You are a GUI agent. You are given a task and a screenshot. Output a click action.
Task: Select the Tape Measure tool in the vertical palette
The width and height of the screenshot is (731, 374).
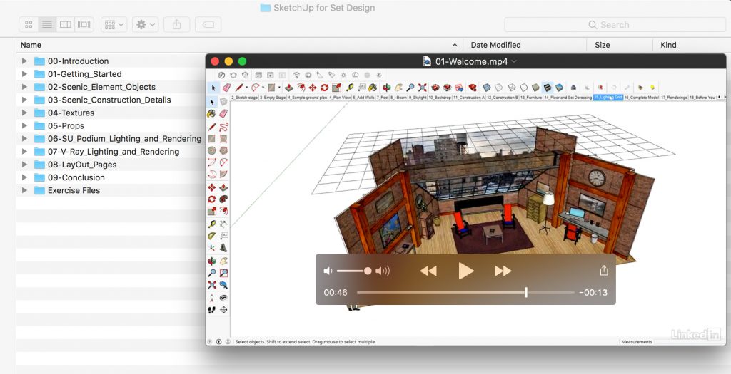click(211, 224)
